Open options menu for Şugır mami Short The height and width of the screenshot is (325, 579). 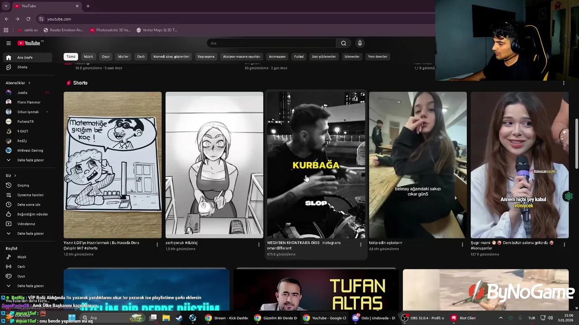click(x=564, y=245)
